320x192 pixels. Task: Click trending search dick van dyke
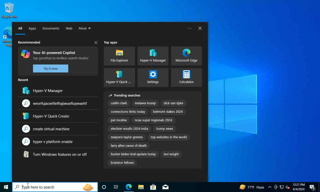173,103
